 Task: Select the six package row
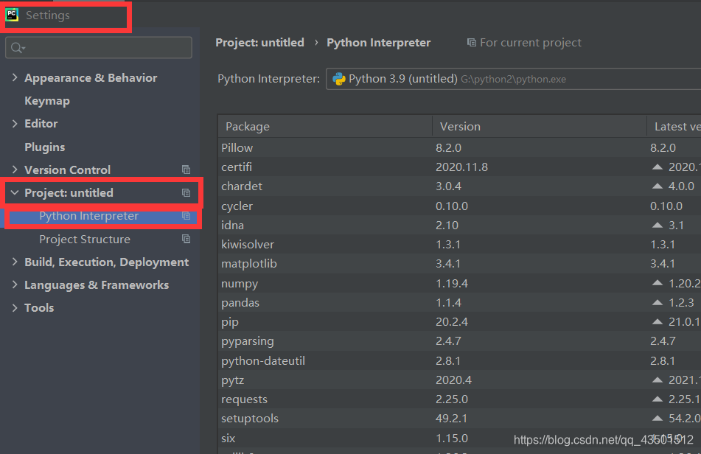tap(459, 438)
